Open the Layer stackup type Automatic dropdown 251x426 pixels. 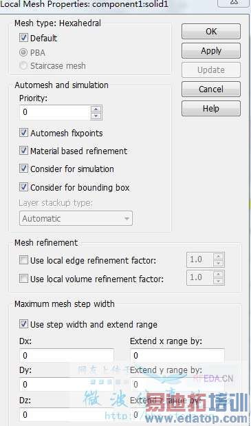coord(76,218)
